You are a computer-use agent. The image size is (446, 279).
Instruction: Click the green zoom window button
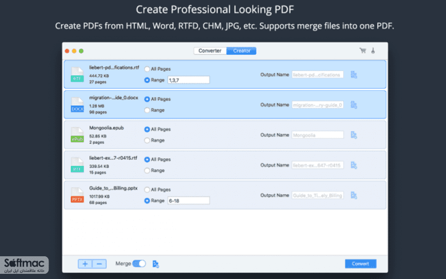(x=82, y=51)
